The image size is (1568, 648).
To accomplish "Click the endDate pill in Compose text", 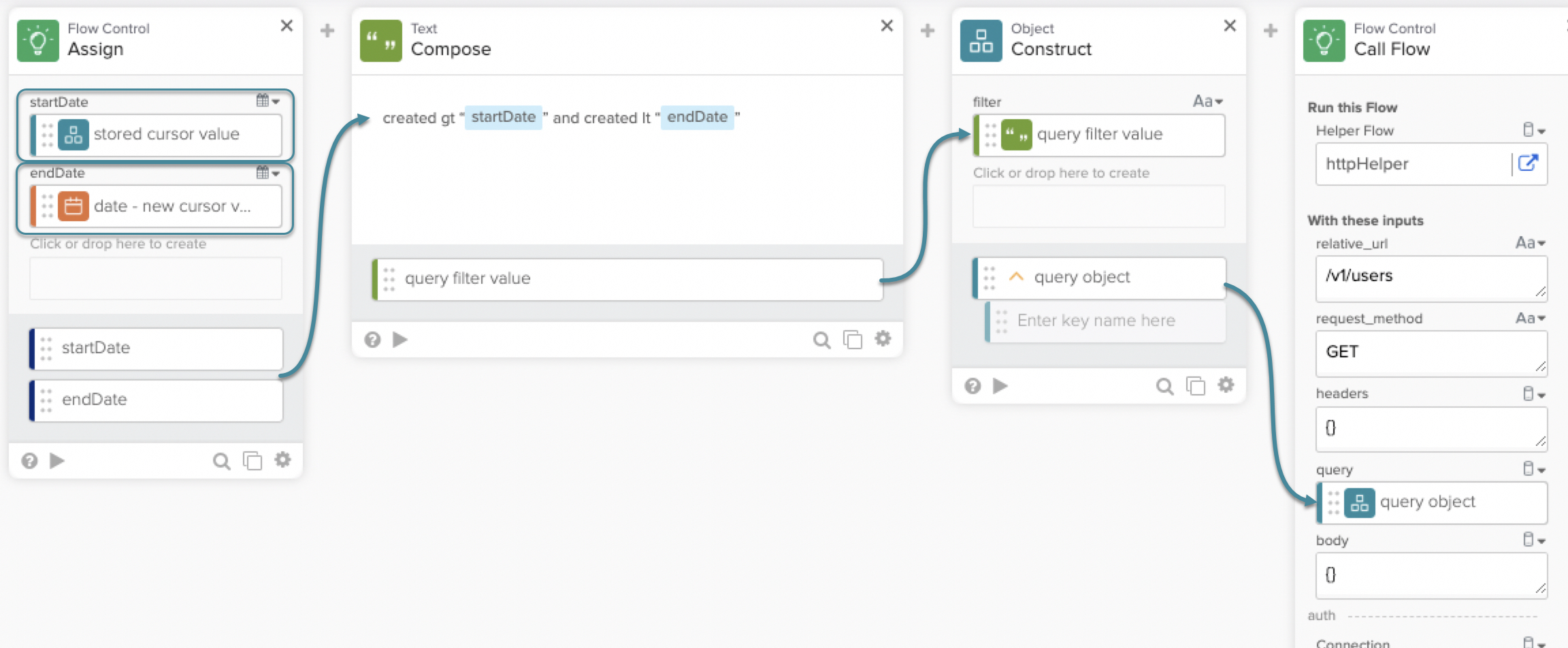I will click(697, 117).
